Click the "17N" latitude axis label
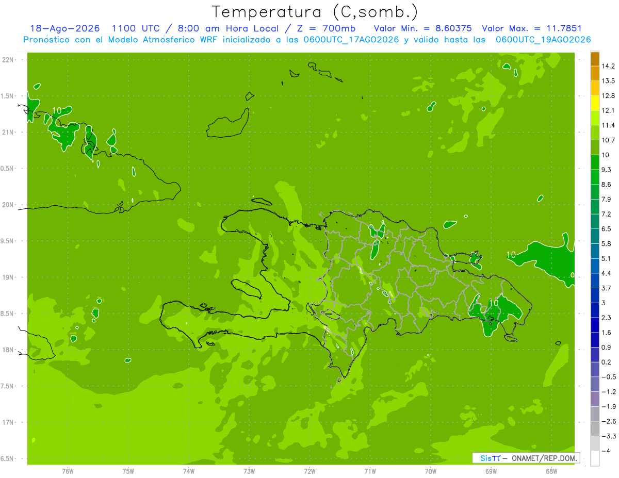The width and height of the screenshot is (619, 478). 8,423
